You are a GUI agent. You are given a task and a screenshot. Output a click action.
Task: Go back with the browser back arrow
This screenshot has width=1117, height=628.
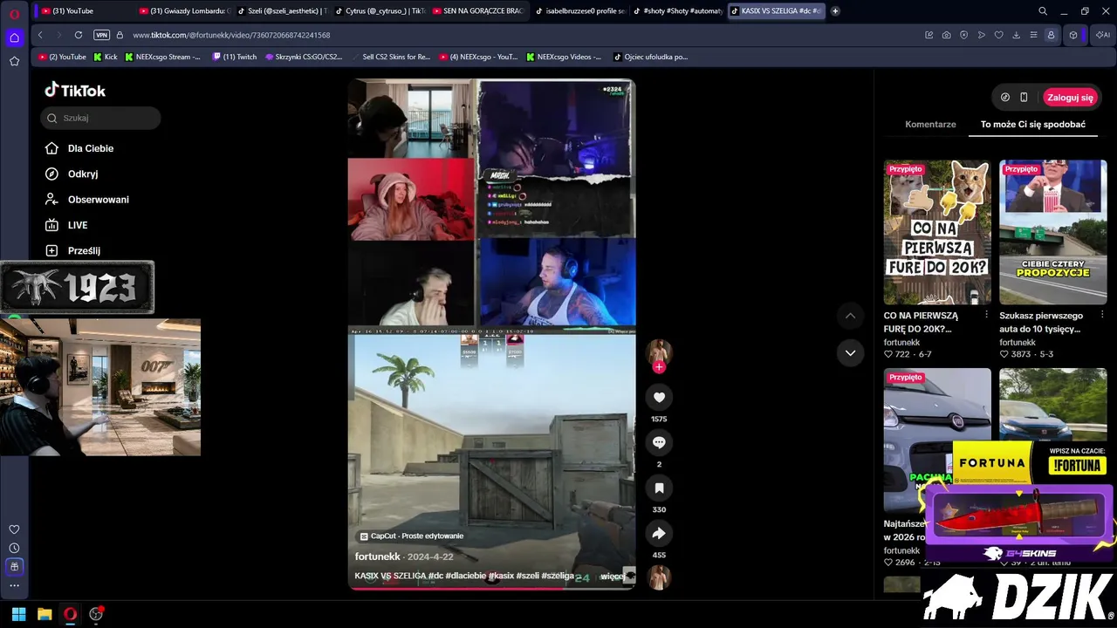pyautogui.click(x=40, y=35)
